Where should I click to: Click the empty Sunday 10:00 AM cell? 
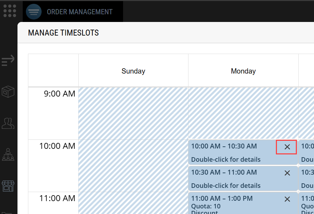tap(133, 166)
